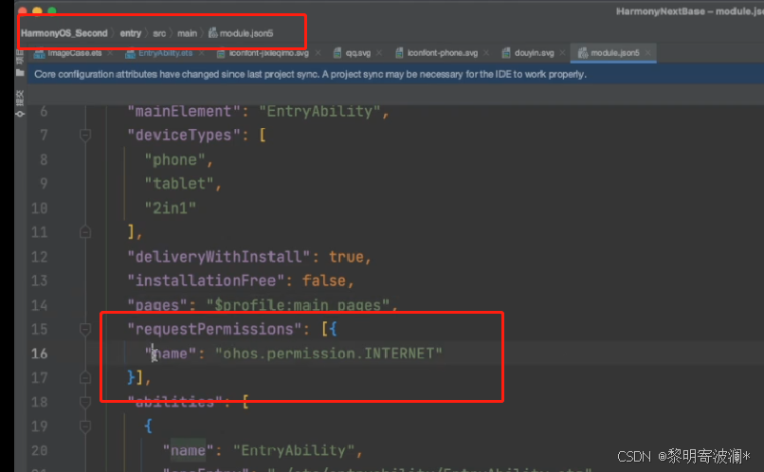Image resolution: width=764 pixels, height=472 pixels.
Task: Click line number 16 in the gutter
Action: [x=40, y=354]
